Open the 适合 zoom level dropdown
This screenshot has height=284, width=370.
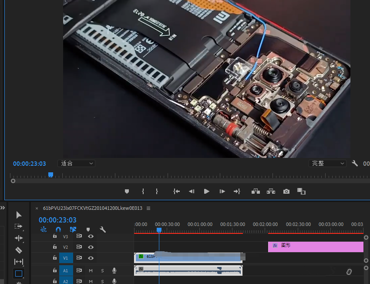pyautogui.click(x=76, y=164)
